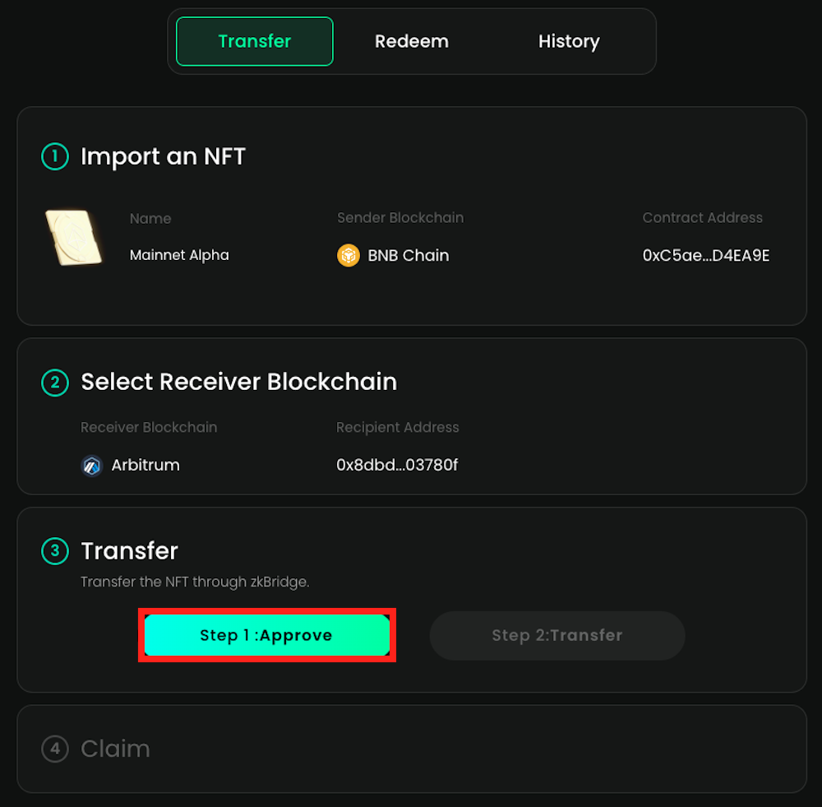822x807 pixels.
Task: Select the contract address 0xC5ae...D4EA9E
Action: [x=705, y=255]
